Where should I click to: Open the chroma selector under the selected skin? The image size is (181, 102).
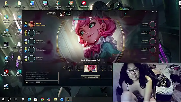click(x=90, y=72)
